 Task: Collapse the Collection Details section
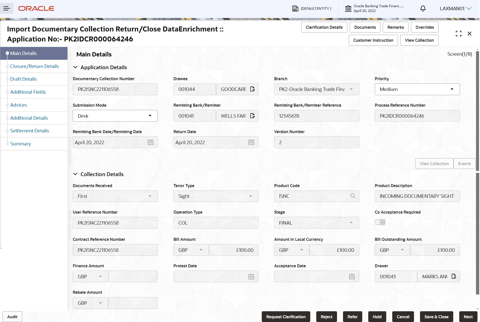76,174
